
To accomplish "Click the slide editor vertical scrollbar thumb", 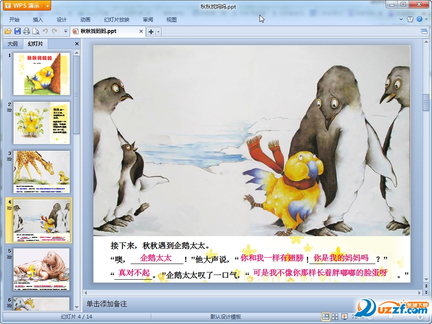I will [426, 102].
